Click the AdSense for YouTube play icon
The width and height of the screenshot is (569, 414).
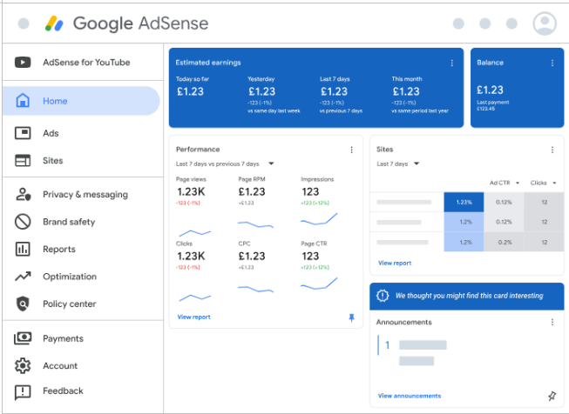23,63
